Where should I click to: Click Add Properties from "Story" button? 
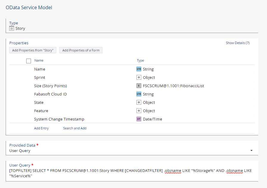[33, 50]
